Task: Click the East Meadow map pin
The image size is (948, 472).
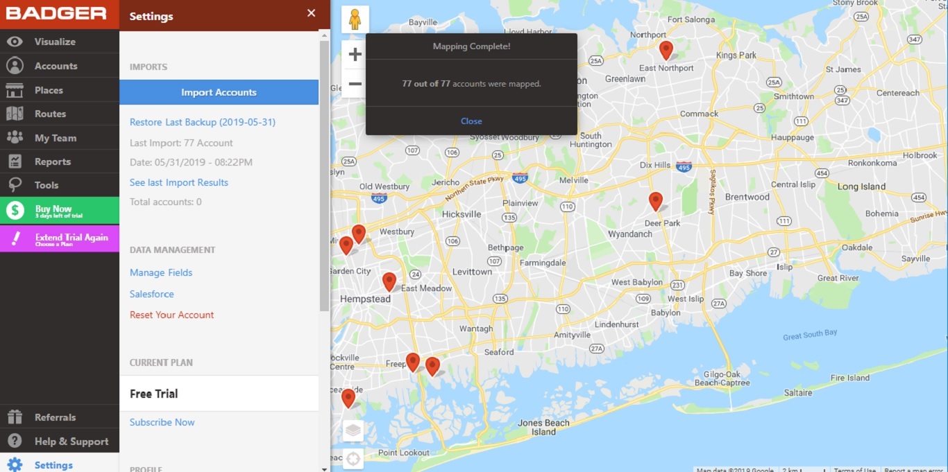Action: (389, 281)
